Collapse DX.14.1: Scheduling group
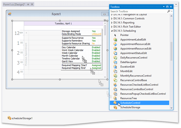 point(112,31)
